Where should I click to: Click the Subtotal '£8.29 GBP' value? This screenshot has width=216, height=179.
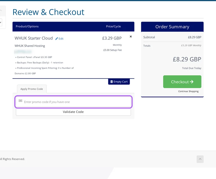click(x=195, y=37)
